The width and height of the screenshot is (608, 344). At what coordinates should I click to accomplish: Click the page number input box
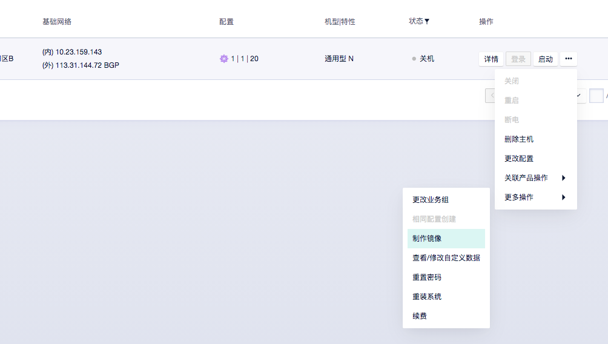point(596,96)
